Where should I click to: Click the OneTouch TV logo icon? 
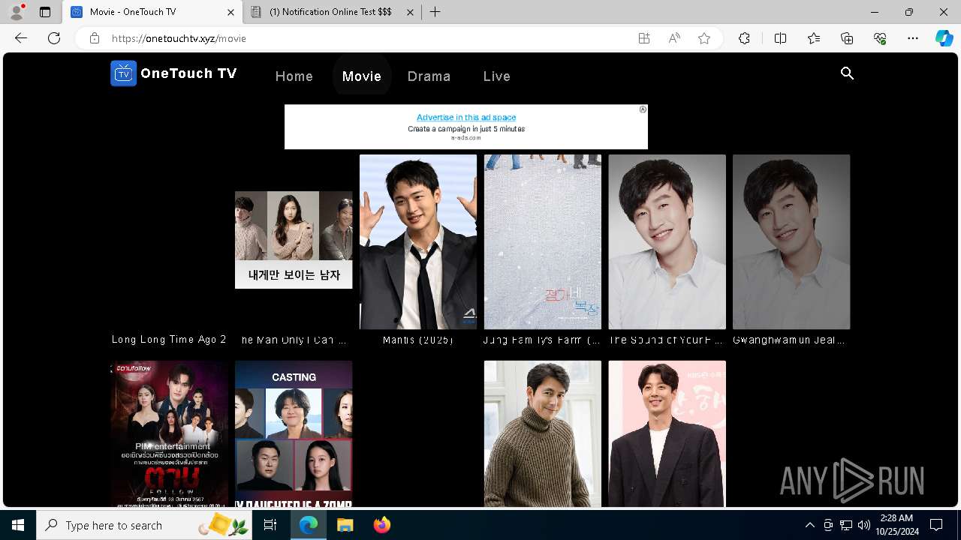coord(123,73)
